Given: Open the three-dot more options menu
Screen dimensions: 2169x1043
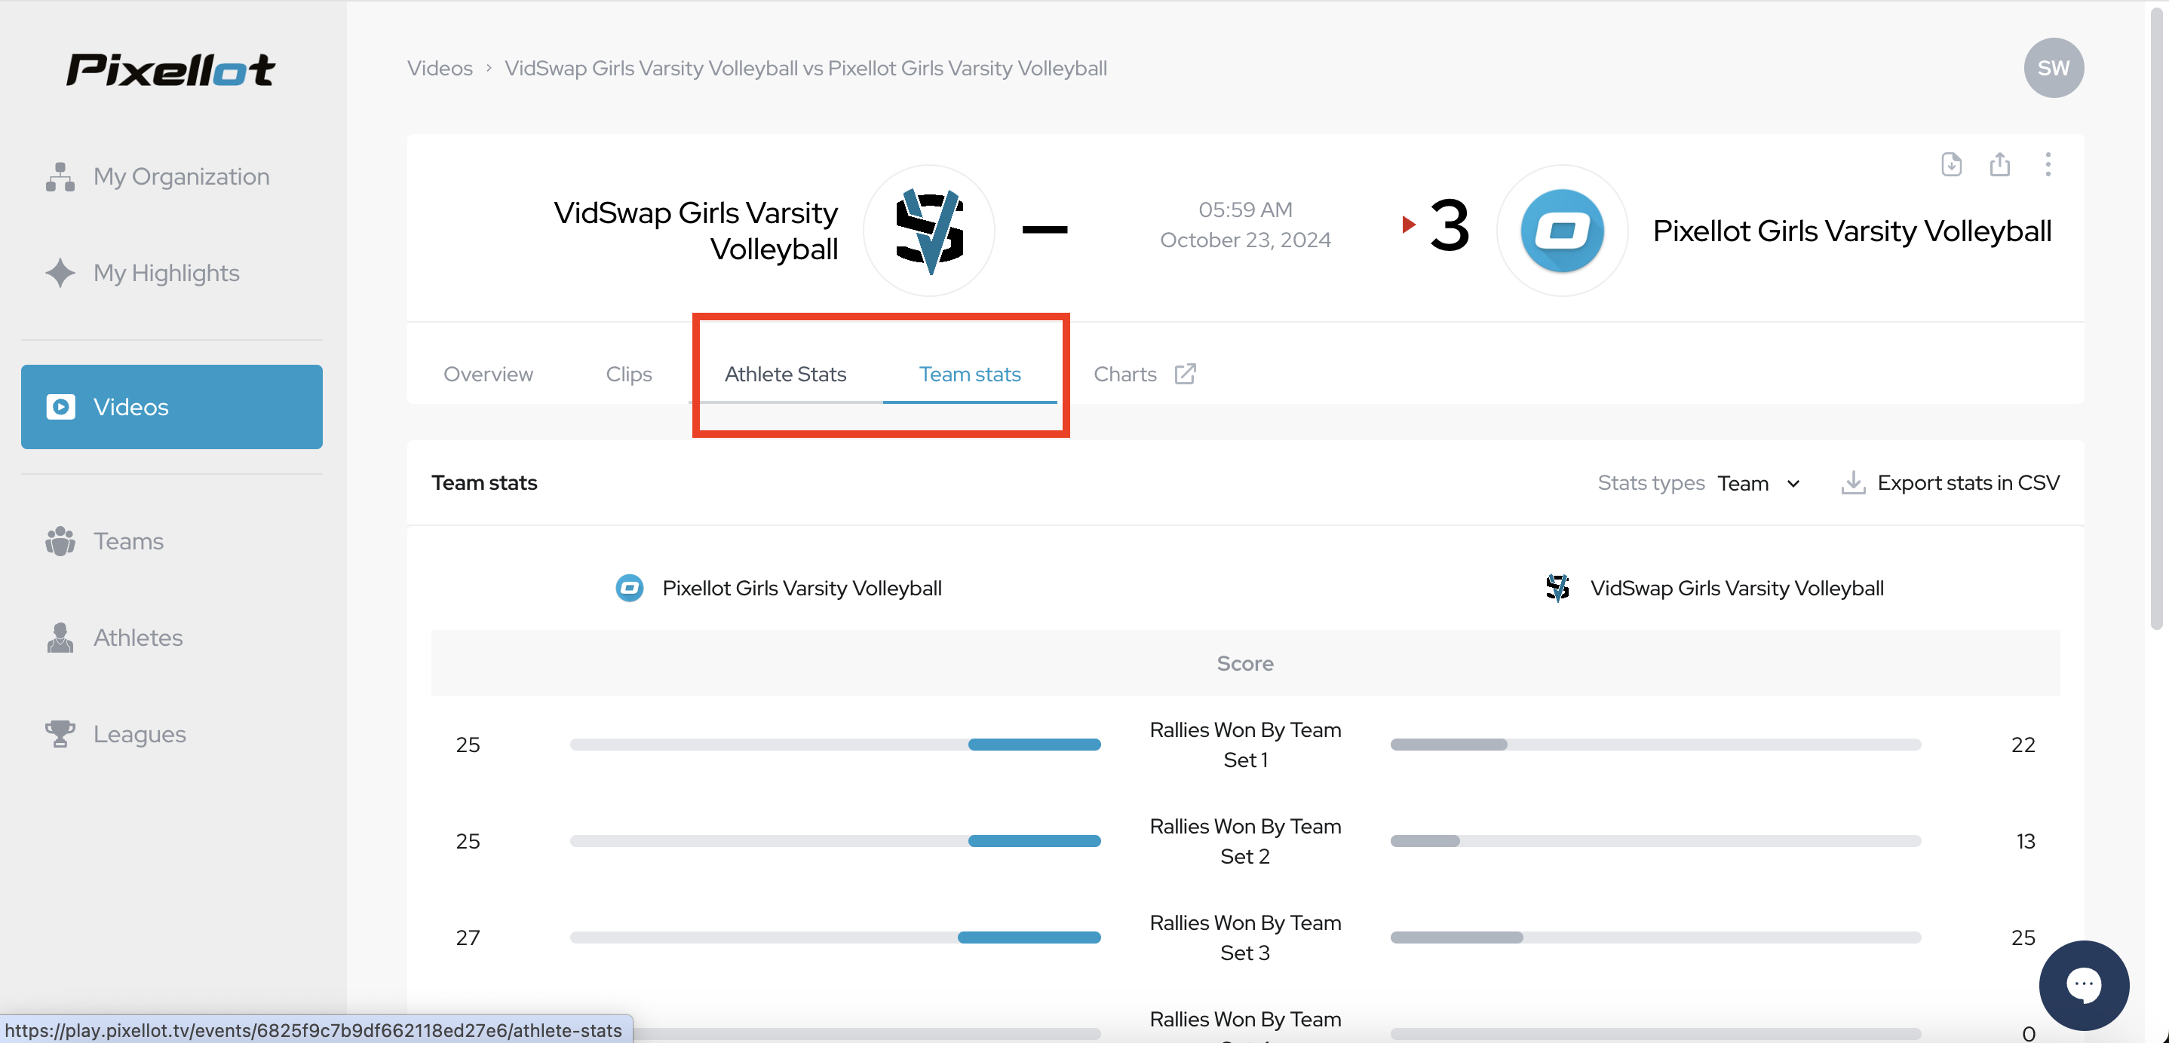Looking at the screenshot, I should (x=2048, y=164).
